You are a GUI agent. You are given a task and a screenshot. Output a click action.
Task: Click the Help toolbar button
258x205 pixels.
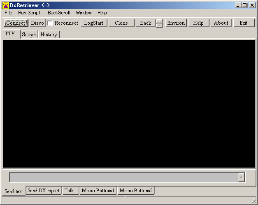click(198, 23)
